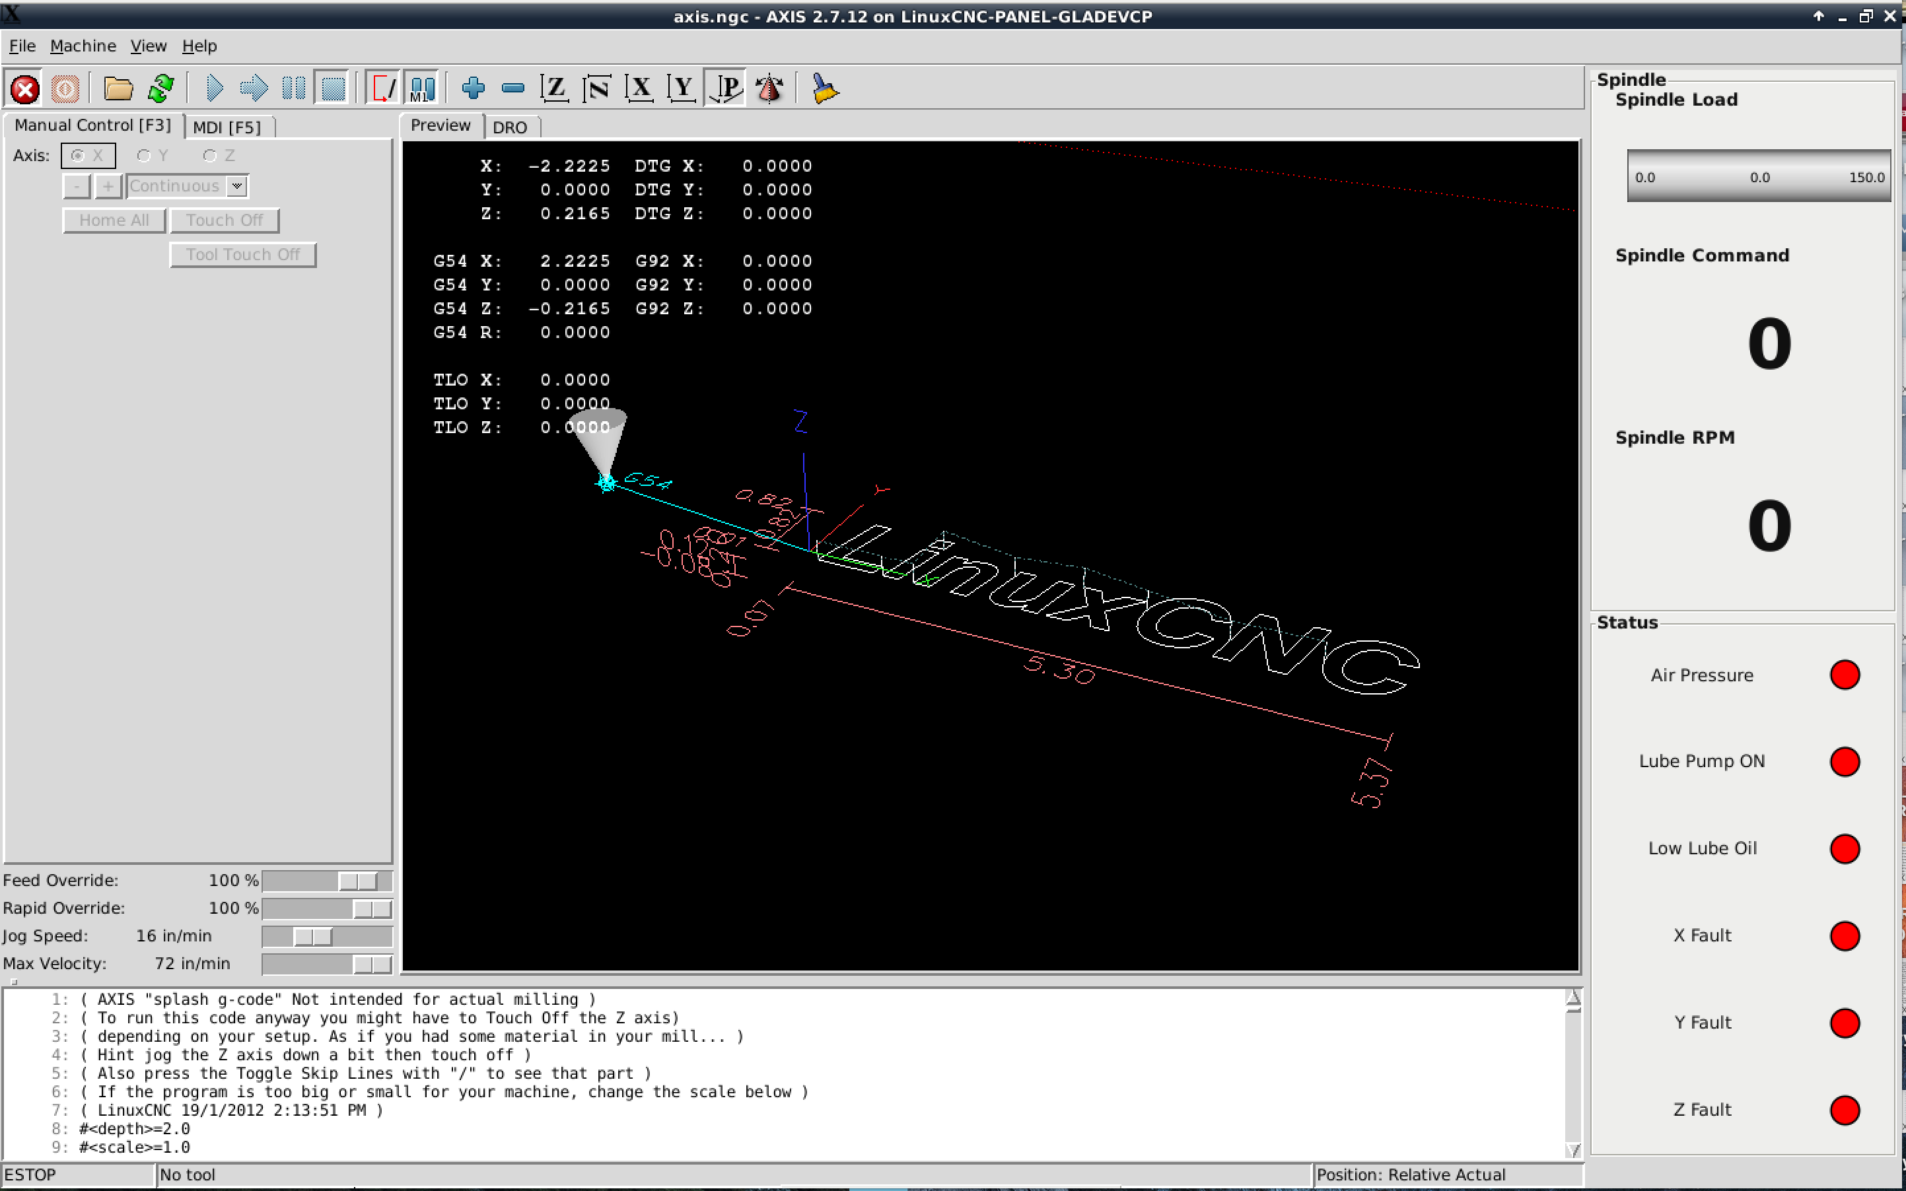Clear the live backplot with broom
Viewport: 1906px width, 1191px height.
[x=825, y=89]
